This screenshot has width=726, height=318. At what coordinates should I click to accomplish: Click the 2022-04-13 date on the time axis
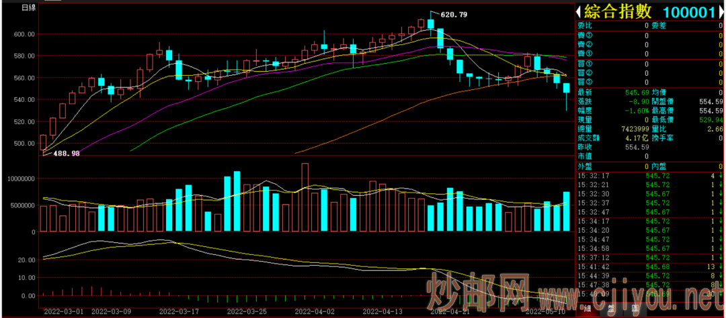[x=383, y=312]
